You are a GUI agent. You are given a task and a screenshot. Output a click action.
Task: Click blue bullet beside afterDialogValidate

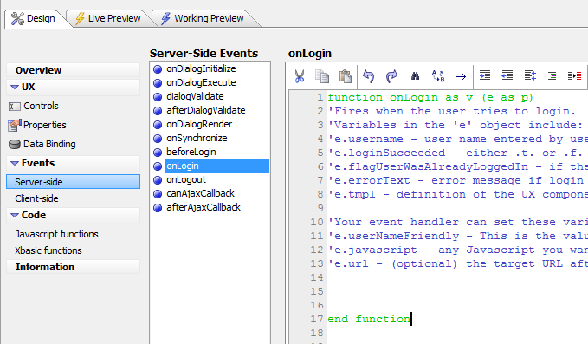click(x=158, y=111)
